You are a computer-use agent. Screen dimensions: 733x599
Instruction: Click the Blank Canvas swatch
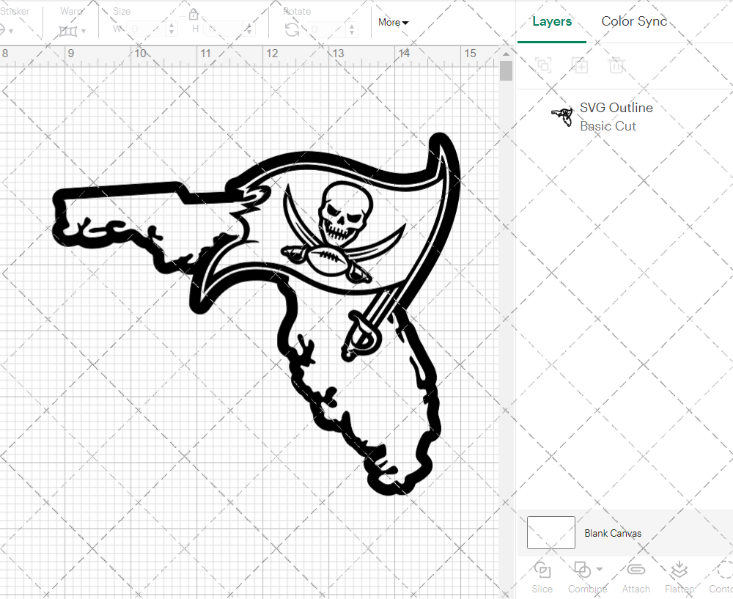click(x=550, y=532)
